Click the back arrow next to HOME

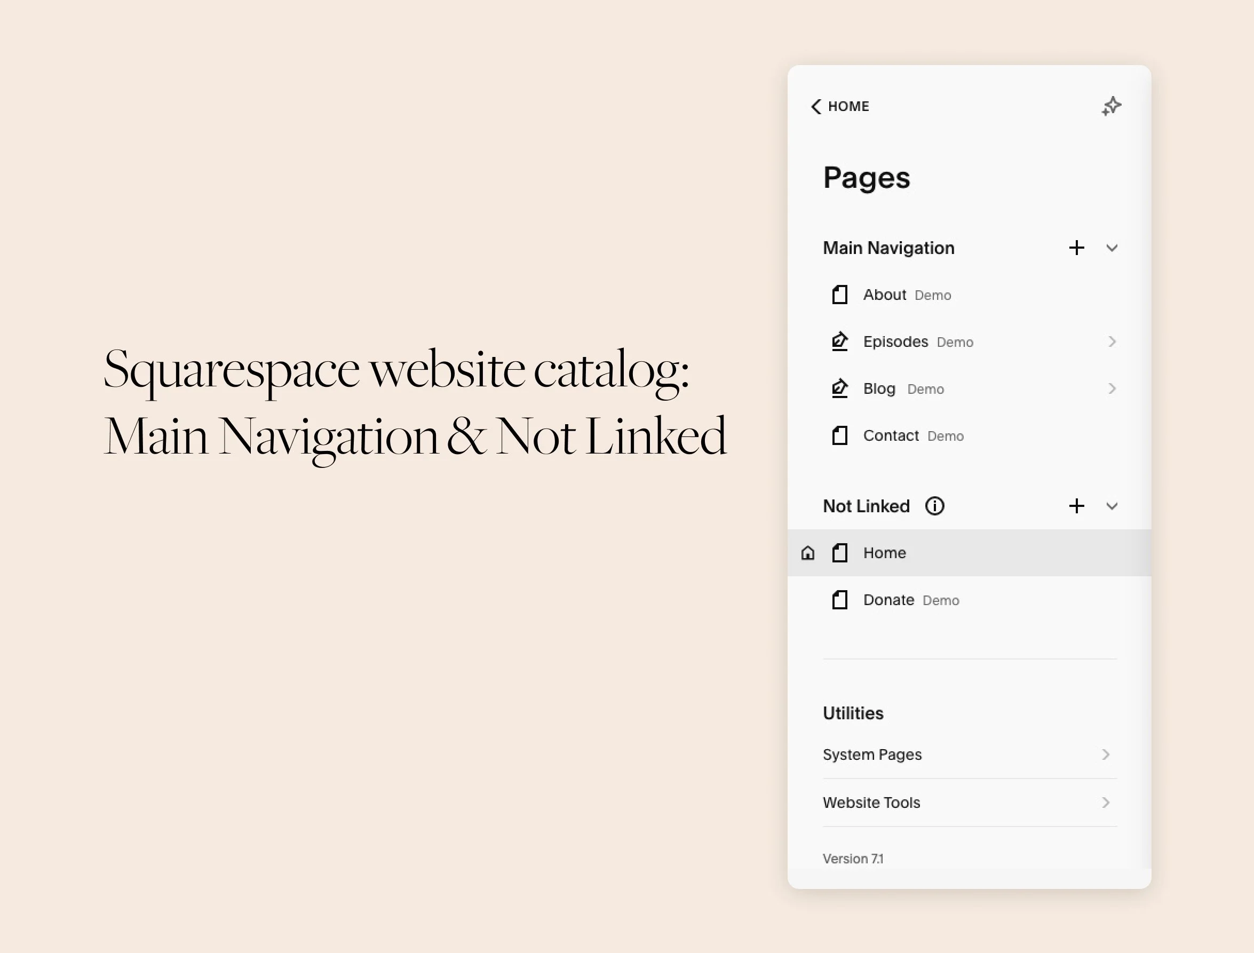[818, 107]
